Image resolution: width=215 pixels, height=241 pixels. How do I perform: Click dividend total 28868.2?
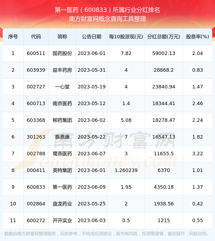point(164,70)
